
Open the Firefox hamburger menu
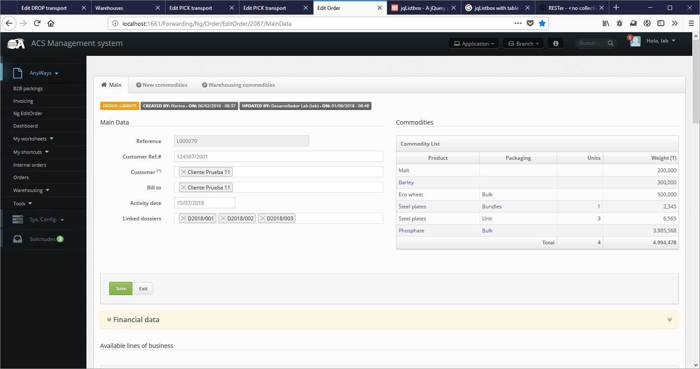tap(691, 24)
